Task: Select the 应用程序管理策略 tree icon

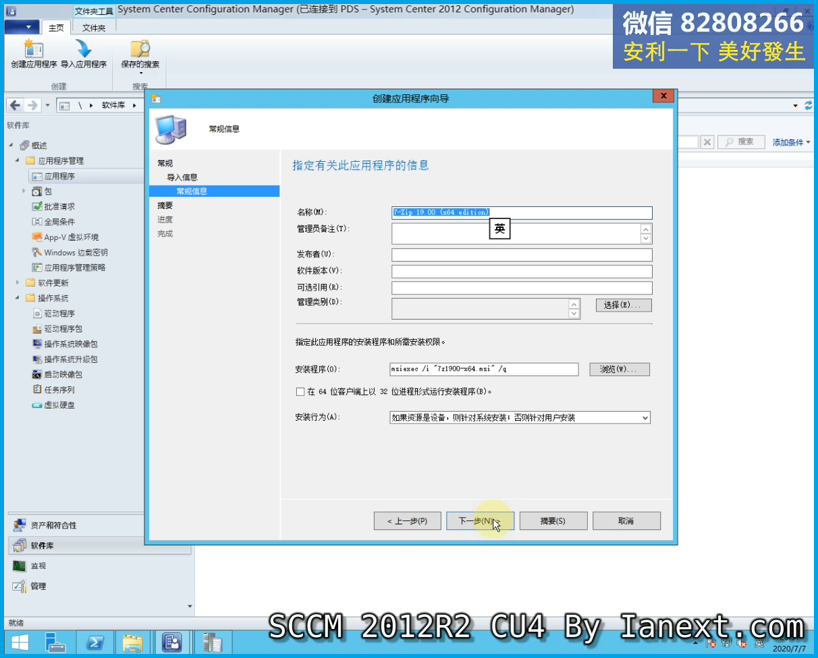Action: [37, 268]
